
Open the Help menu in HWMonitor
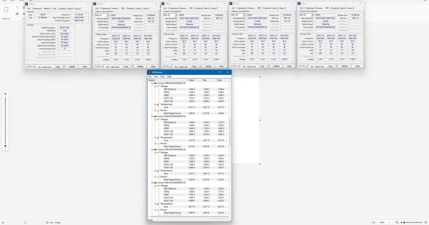(169, 77)
